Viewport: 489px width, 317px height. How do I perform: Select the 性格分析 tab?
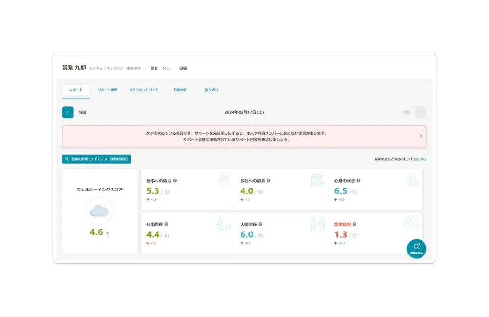(x=180, y=90)
